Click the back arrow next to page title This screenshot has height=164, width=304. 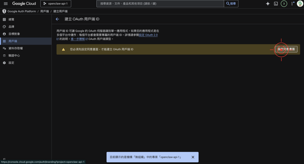57,19
